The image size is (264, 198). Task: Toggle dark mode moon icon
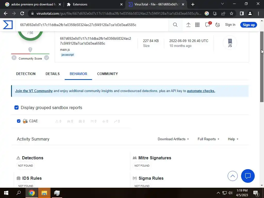pos(218,25)
